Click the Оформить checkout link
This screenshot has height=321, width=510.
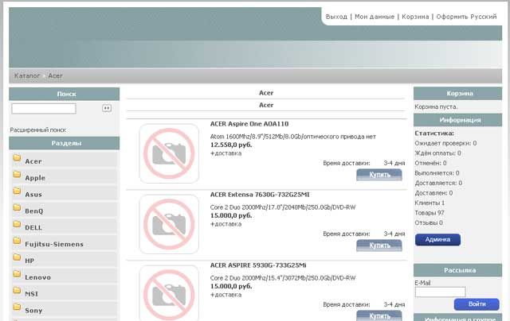[452, 17]
